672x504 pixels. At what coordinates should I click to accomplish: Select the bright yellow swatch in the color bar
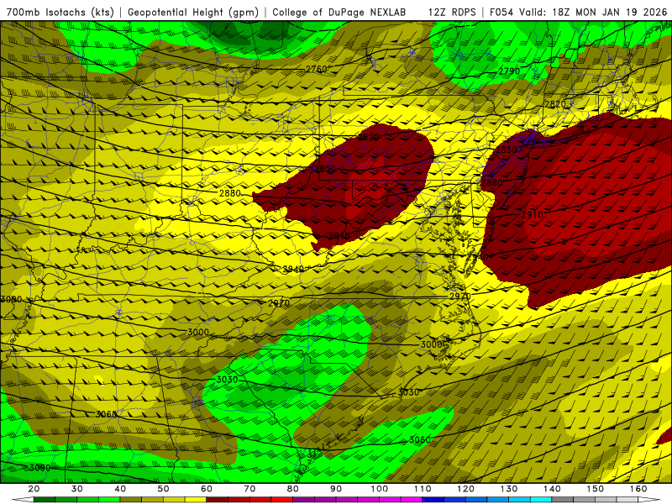click(196, 500)
